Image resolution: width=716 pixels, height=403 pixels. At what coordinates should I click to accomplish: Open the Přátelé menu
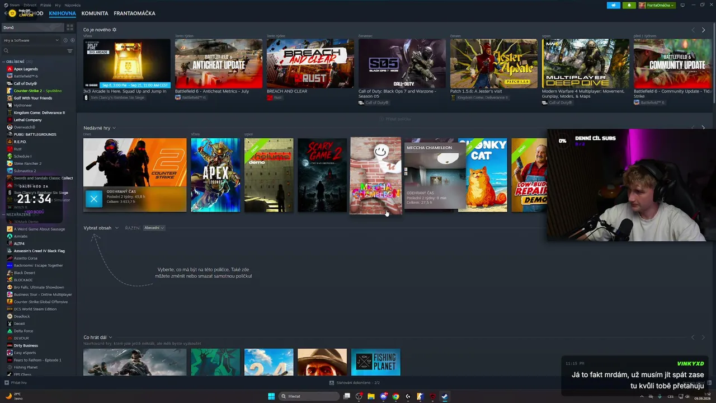pyautogui.click(x=45, y=5)
